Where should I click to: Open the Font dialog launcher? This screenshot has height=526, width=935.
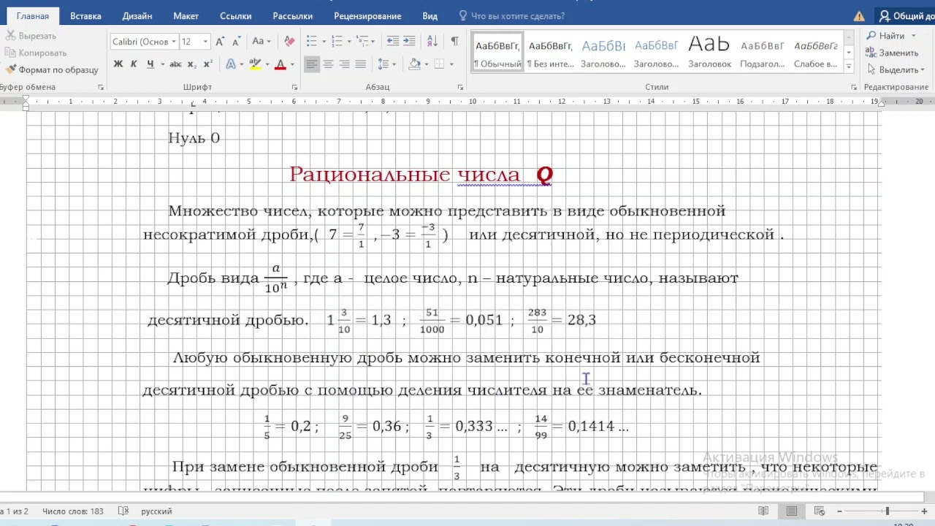point(294,88)
